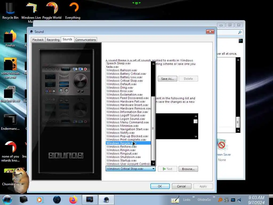Image resolution: width=273 pixels, height=205 pixels.
Task: Open the Chomik desktop icon
Action: 9,178
